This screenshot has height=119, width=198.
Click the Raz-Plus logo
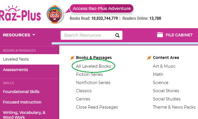pyautogui.click(x=20, y=15)
